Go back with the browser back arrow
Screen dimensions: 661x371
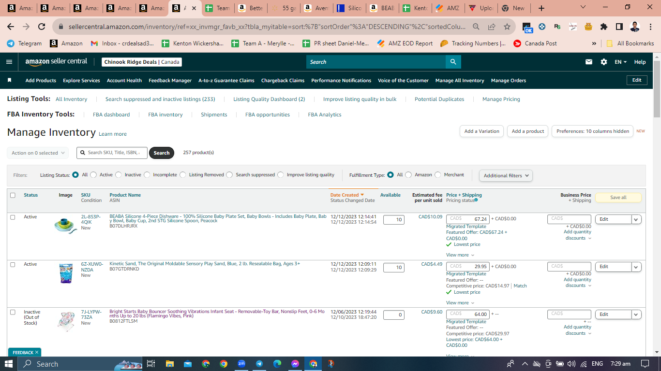coord(11,27)
